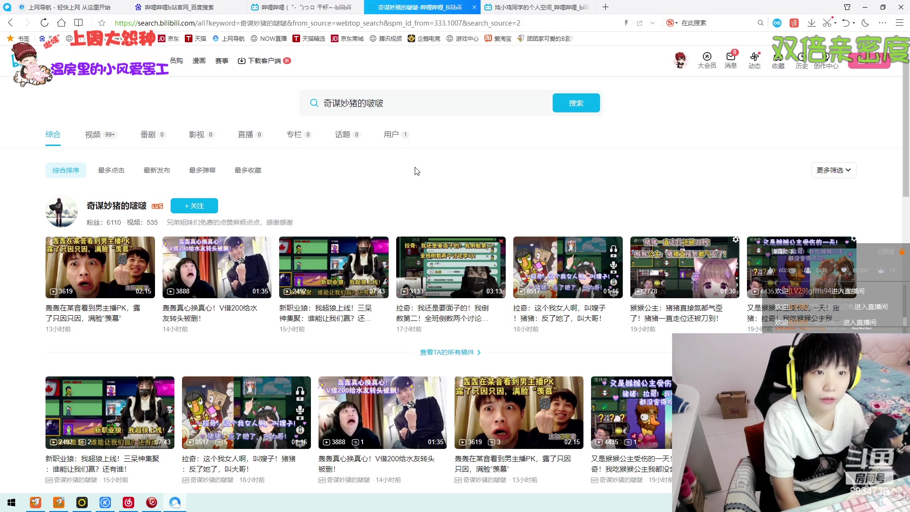Image resolution: width=910 pixels, height=512 pixels.
Task: Open the browser home page icon
Action: pos(62,23)
